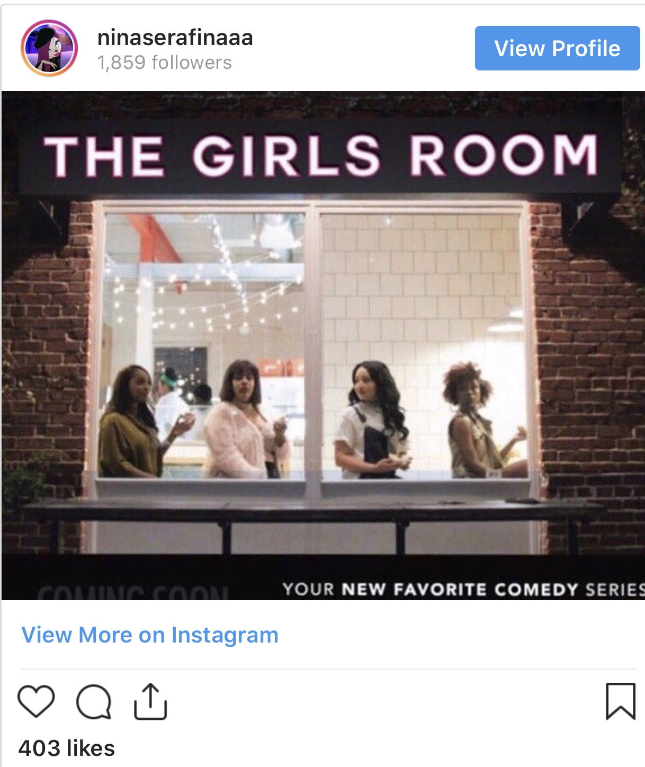Click the 1,859 followers text
This screenshot has height=767, width=645.
165,63
